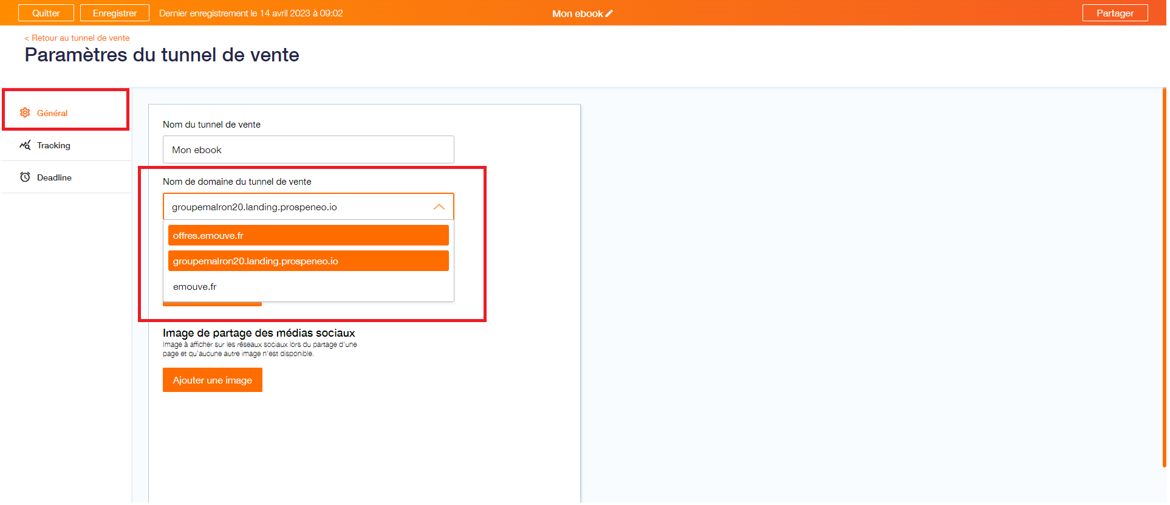Switch to the Deadline tab

coord(66,177)
